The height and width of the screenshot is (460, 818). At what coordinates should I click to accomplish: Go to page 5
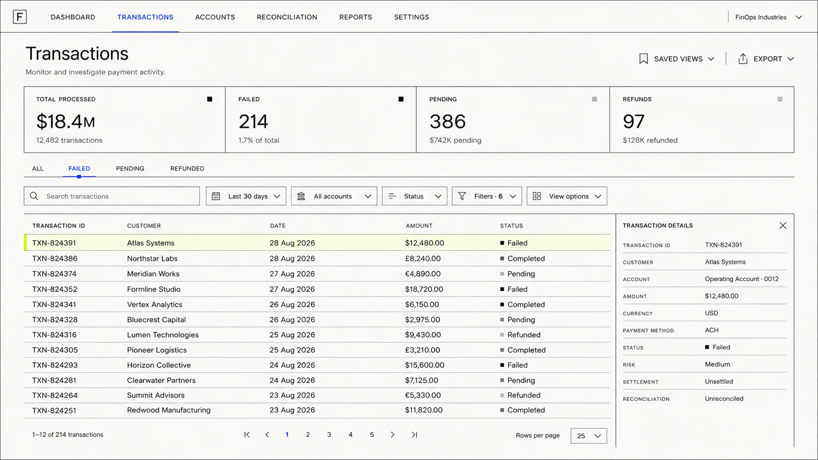click(372, 435)
